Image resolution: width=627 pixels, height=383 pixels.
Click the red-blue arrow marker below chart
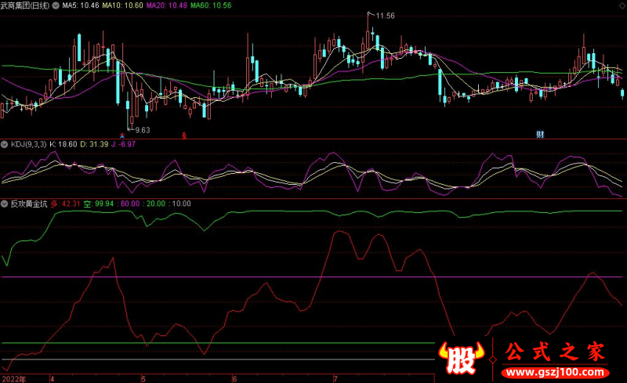[x=122, y=135]
